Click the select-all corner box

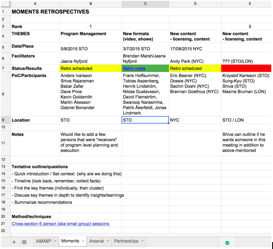[6, 4]
